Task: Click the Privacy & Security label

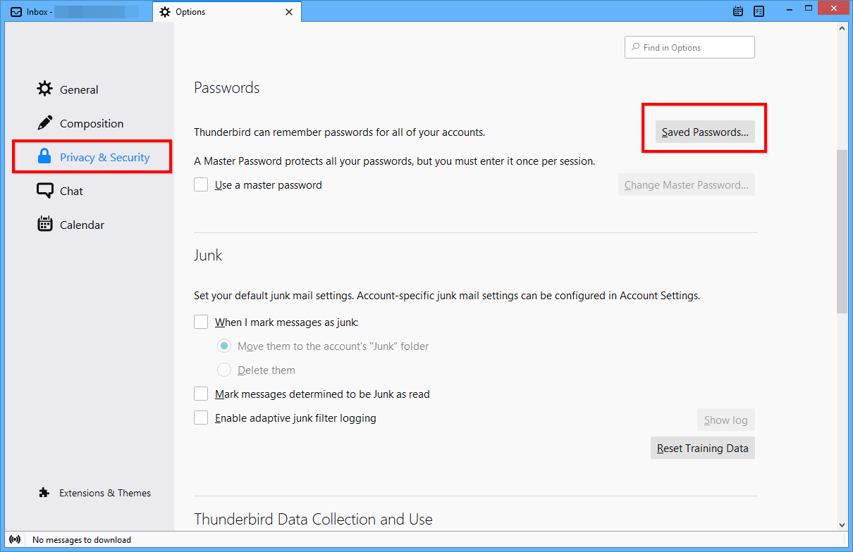Action: coord(105,157)
